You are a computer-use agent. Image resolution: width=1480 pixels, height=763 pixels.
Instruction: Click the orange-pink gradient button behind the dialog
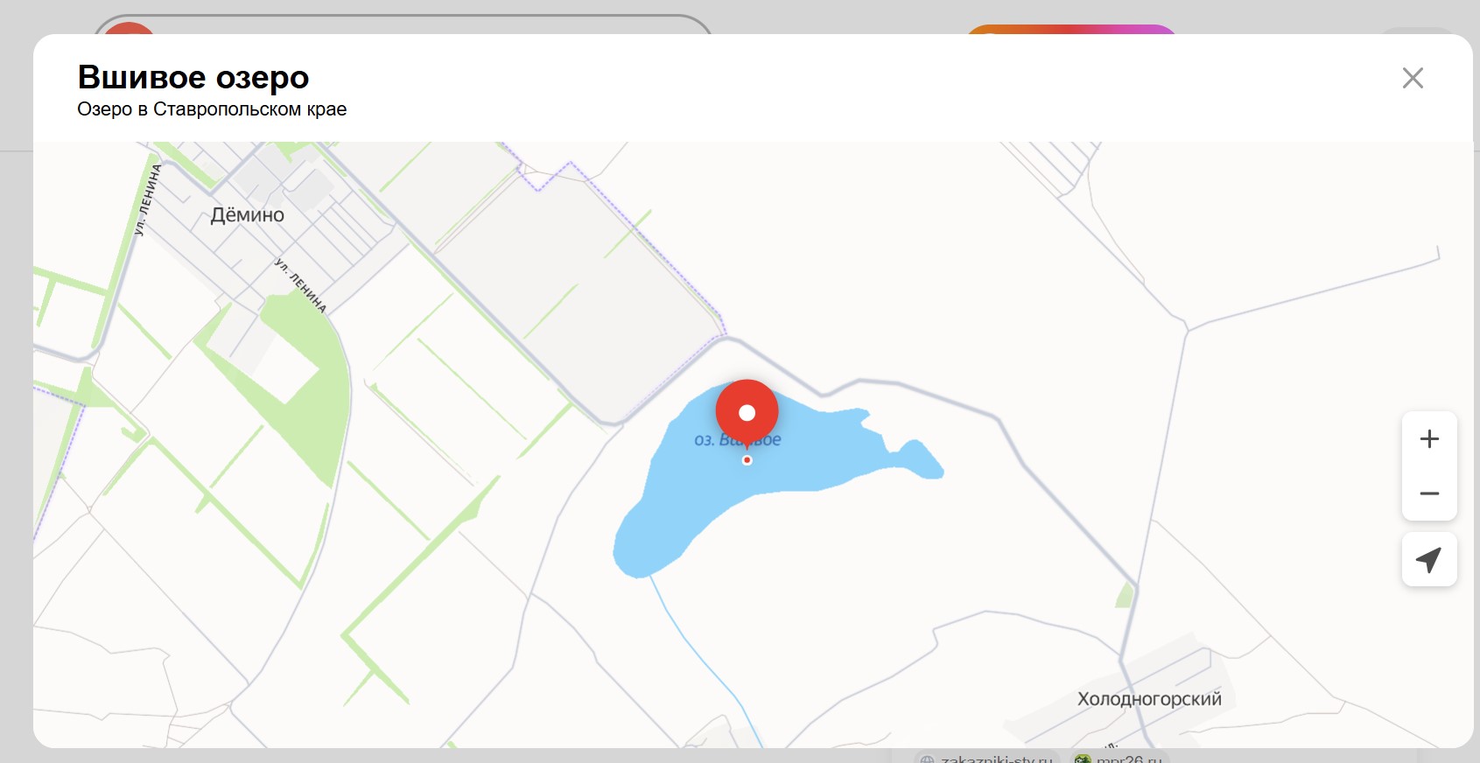pyautogui.click(x=1071, y=29)
